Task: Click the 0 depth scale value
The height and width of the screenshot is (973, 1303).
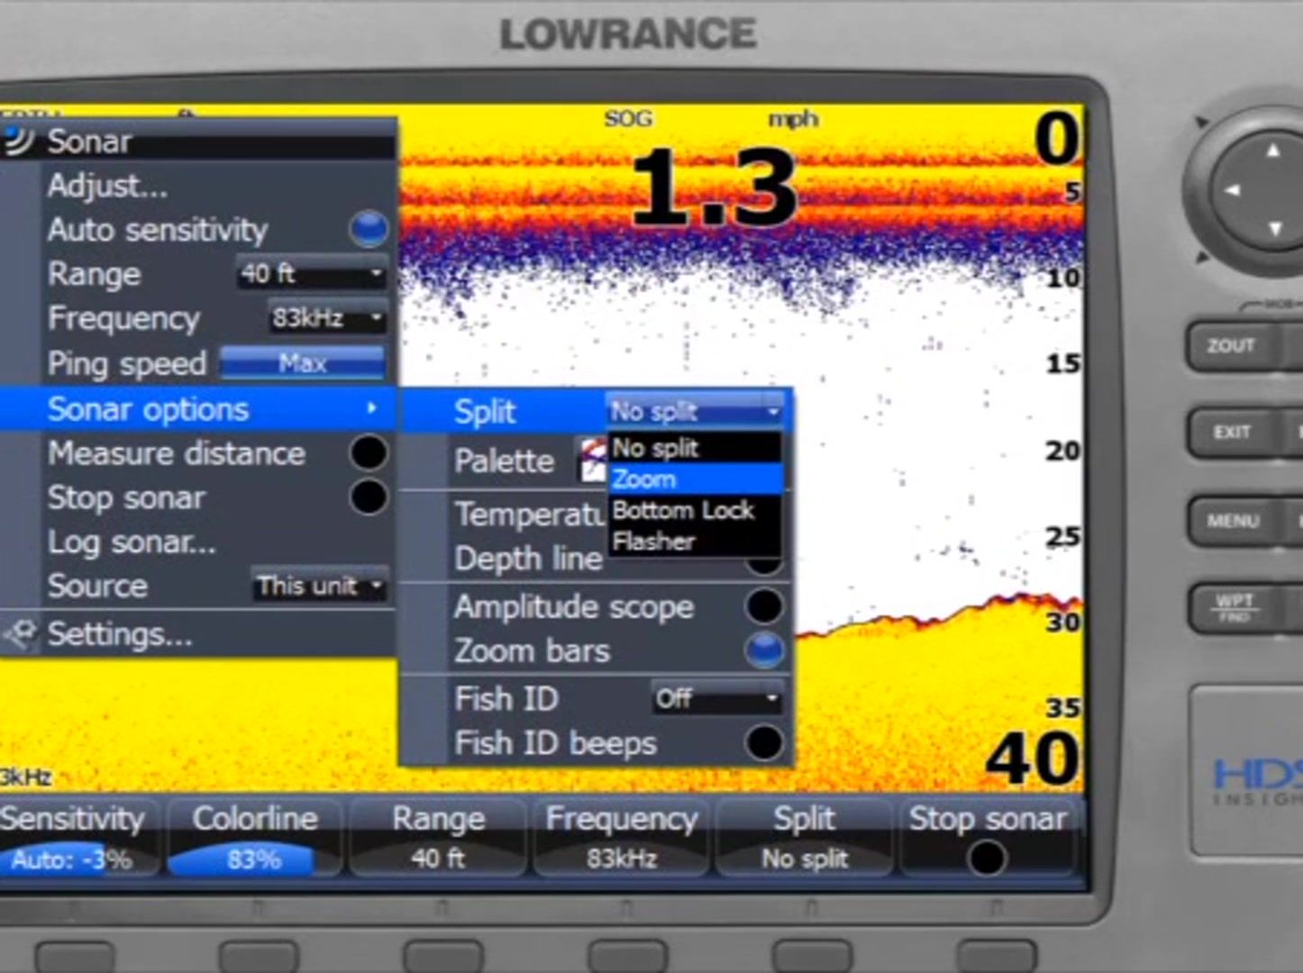Action: point(1056,139)
